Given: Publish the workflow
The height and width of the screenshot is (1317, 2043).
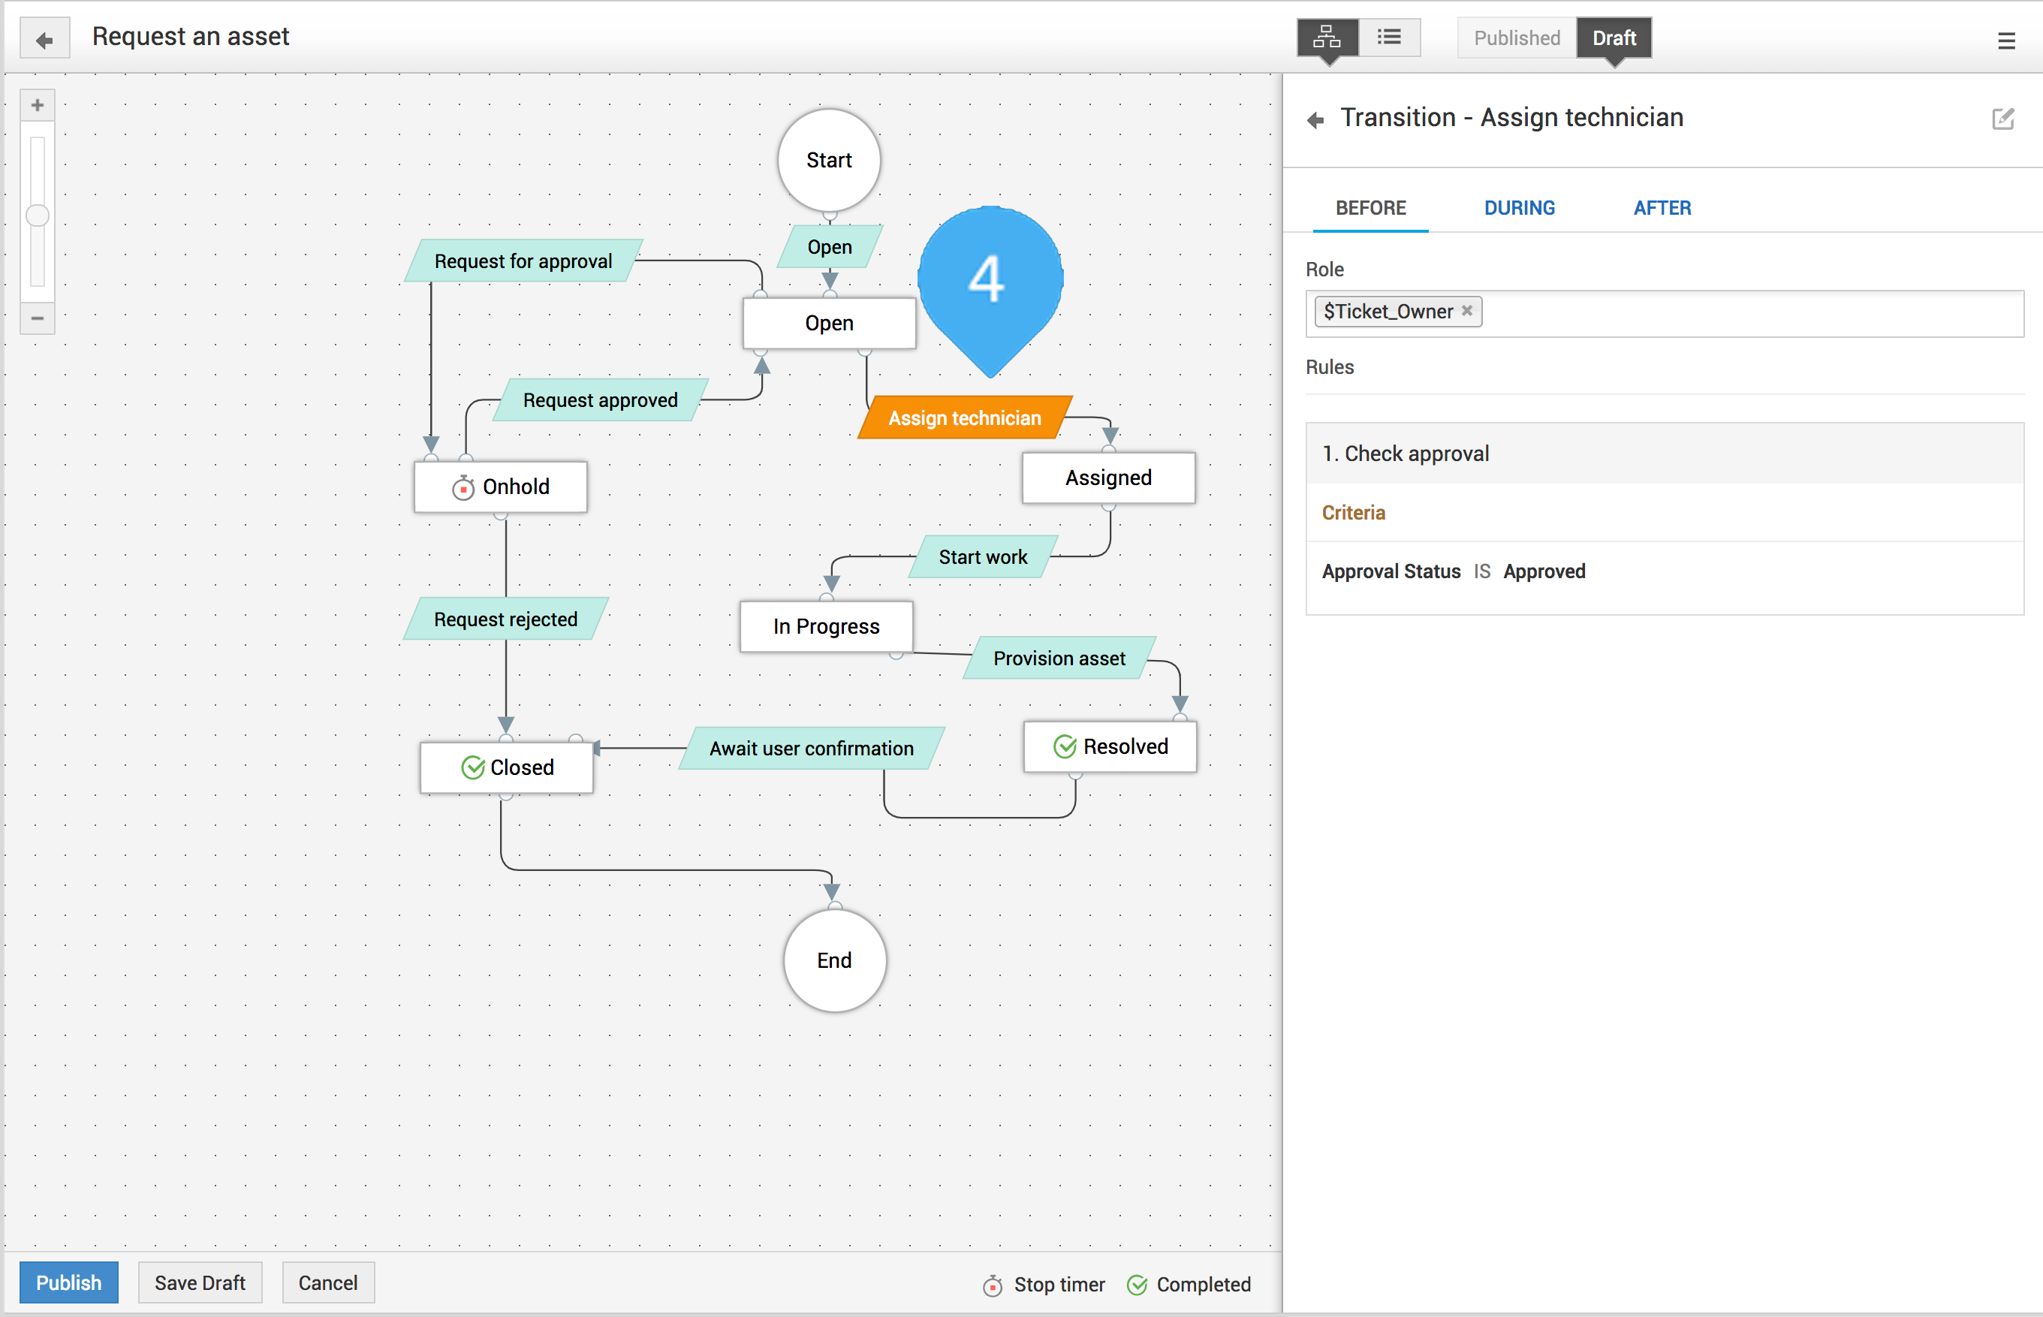Looking at the screenshot, I should click(x=68, y=1282).
